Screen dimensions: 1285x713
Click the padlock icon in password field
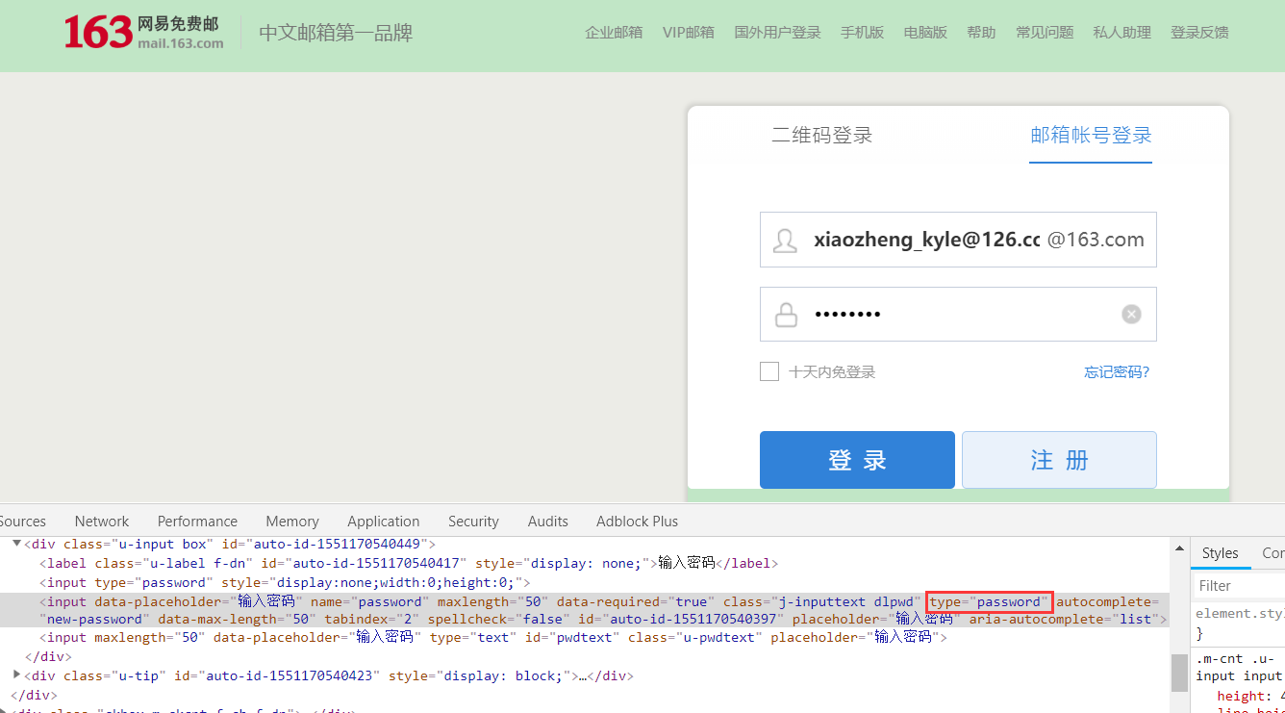[786, 315]
